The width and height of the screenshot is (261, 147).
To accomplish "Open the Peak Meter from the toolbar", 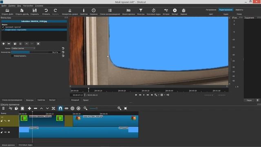I will click(x=70, y=11).
